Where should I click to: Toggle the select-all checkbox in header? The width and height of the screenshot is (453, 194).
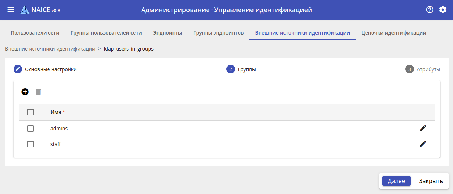pos(31,112)
